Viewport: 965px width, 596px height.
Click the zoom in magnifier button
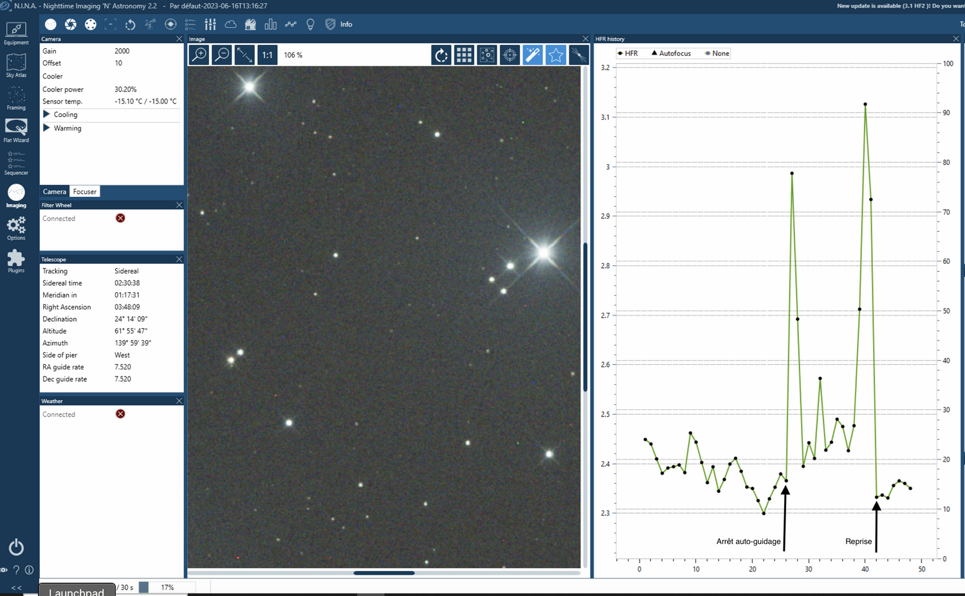click(x=199, y=55)
